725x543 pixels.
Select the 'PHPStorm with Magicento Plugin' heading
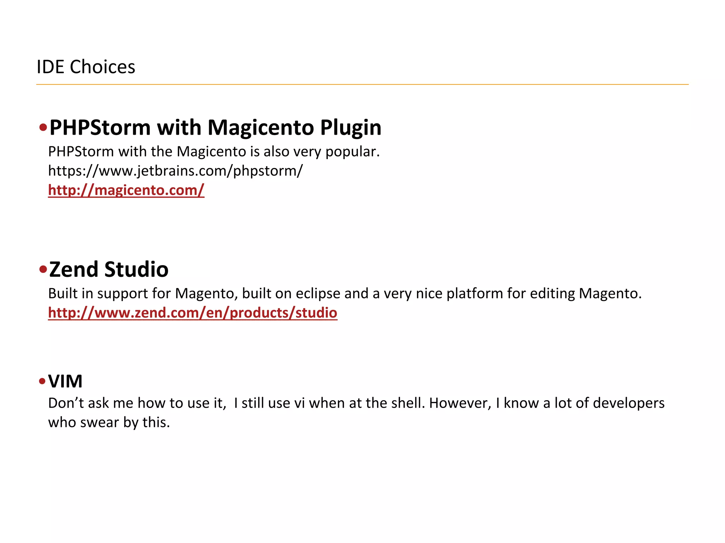215,127
